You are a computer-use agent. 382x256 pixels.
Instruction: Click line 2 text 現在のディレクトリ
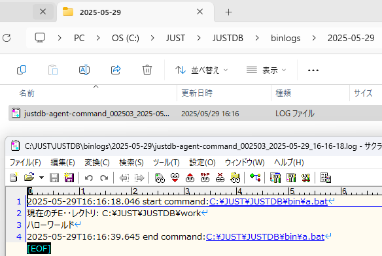coord(63,213)
